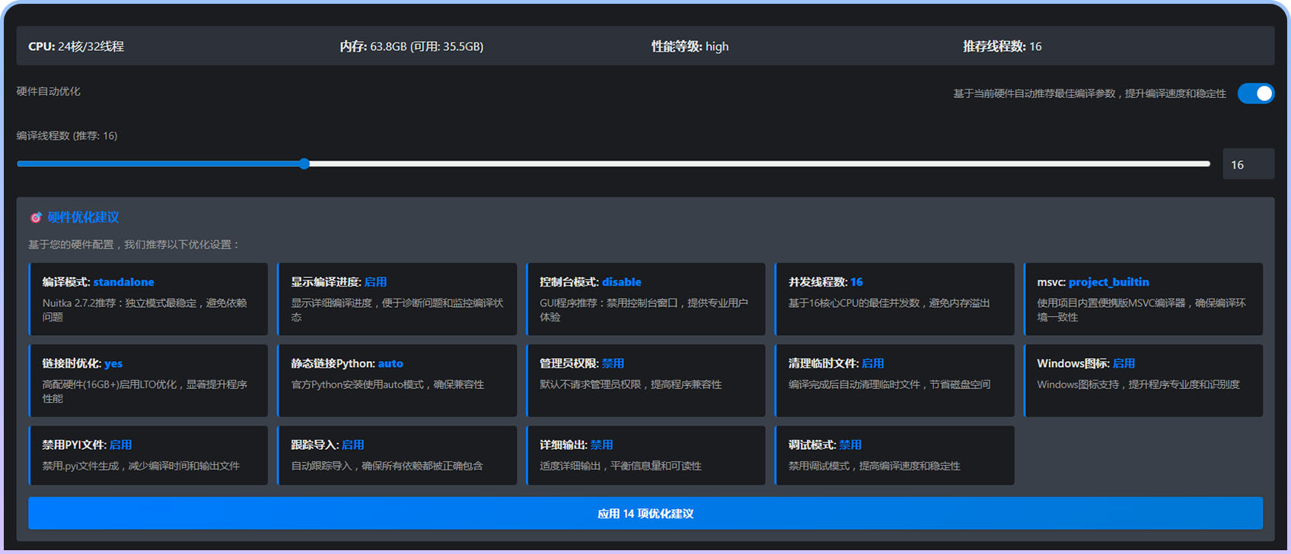This screenshot has height=554, width=1291.
Task: Click the 硬件优化建议 section heading
Action: pyautogui.click(x=83, y=218)
